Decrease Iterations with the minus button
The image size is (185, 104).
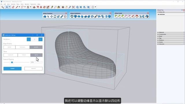pyautogui.click(x=29, y=39)
